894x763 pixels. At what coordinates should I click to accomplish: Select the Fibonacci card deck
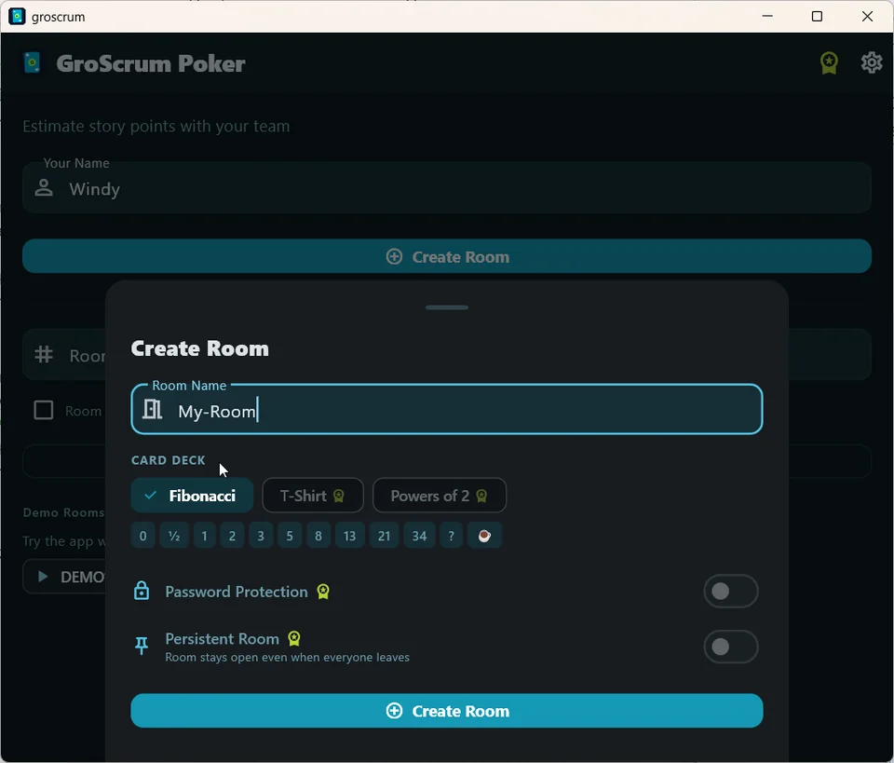[192, 496]
